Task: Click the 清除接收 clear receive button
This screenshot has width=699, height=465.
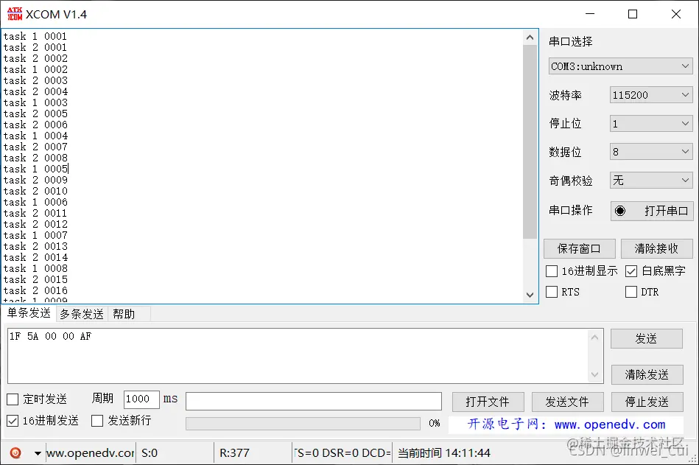Action: pyautogui.click(x=656, y=248)
